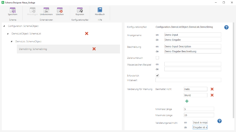Remove the 'World' validation entry
236x132 pixels.
212,95
